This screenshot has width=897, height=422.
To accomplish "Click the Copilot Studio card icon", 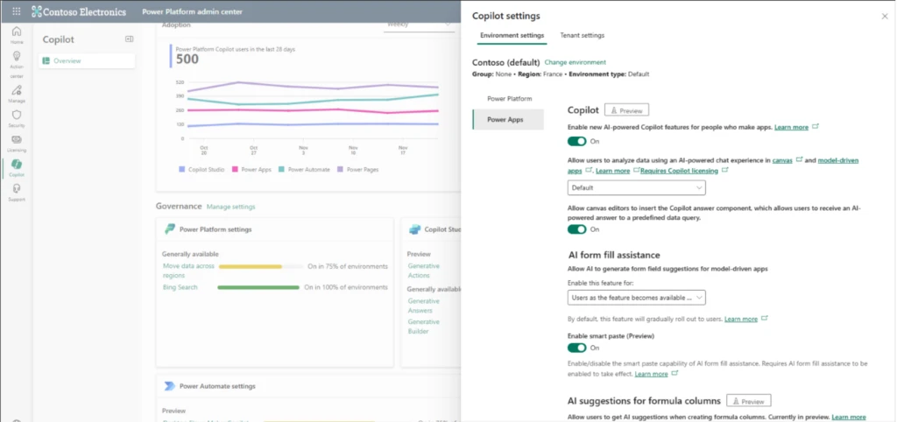I will [x=414, y=229].
